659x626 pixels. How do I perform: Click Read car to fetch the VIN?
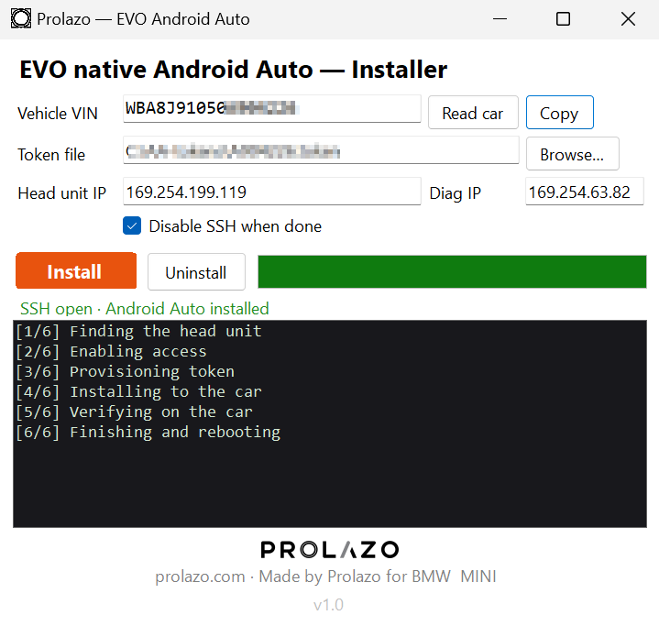pyautogui.click(x=473, y=113)
